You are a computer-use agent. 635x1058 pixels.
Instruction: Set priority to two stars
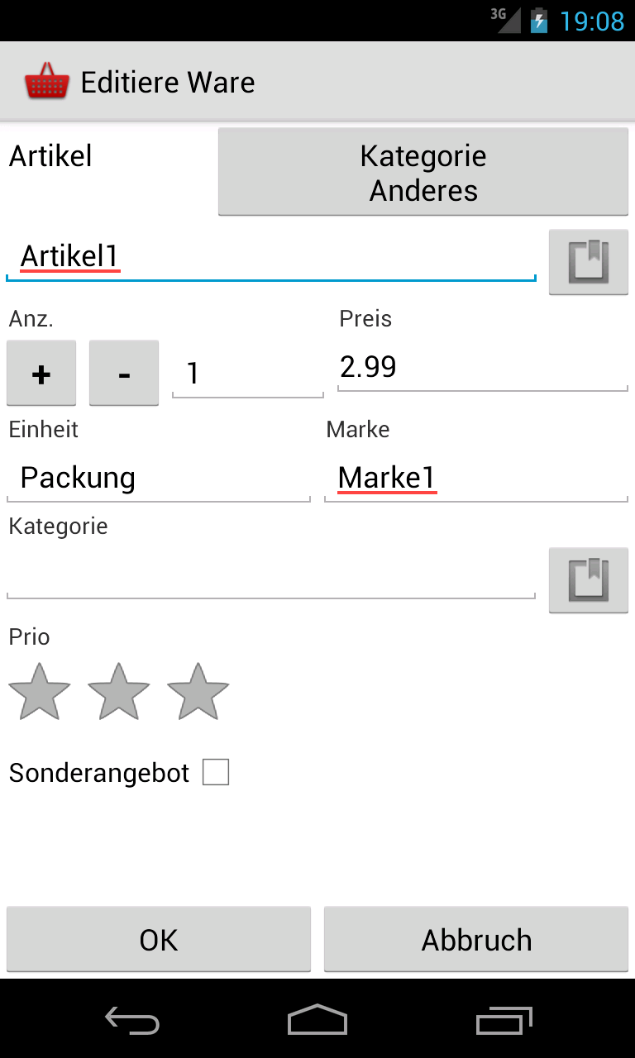(x=118, y=691)
